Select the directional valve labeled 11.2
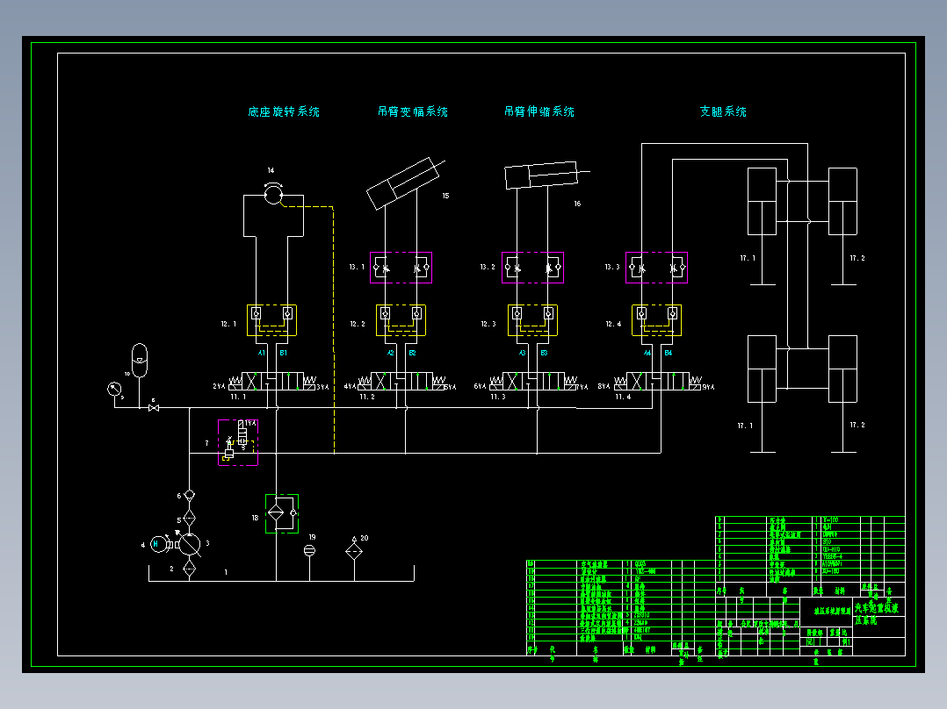The image size is (947, 709). point(401,382)
